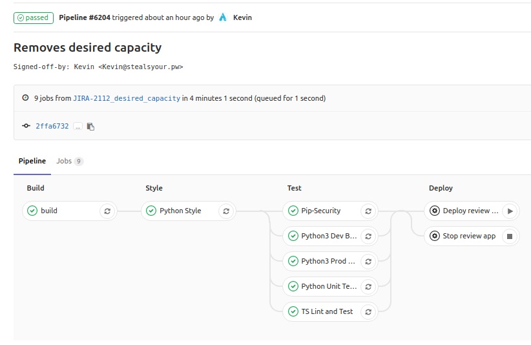Retry the Python Style job
This screenshot has width=531, height=345.
pos(226,211)
